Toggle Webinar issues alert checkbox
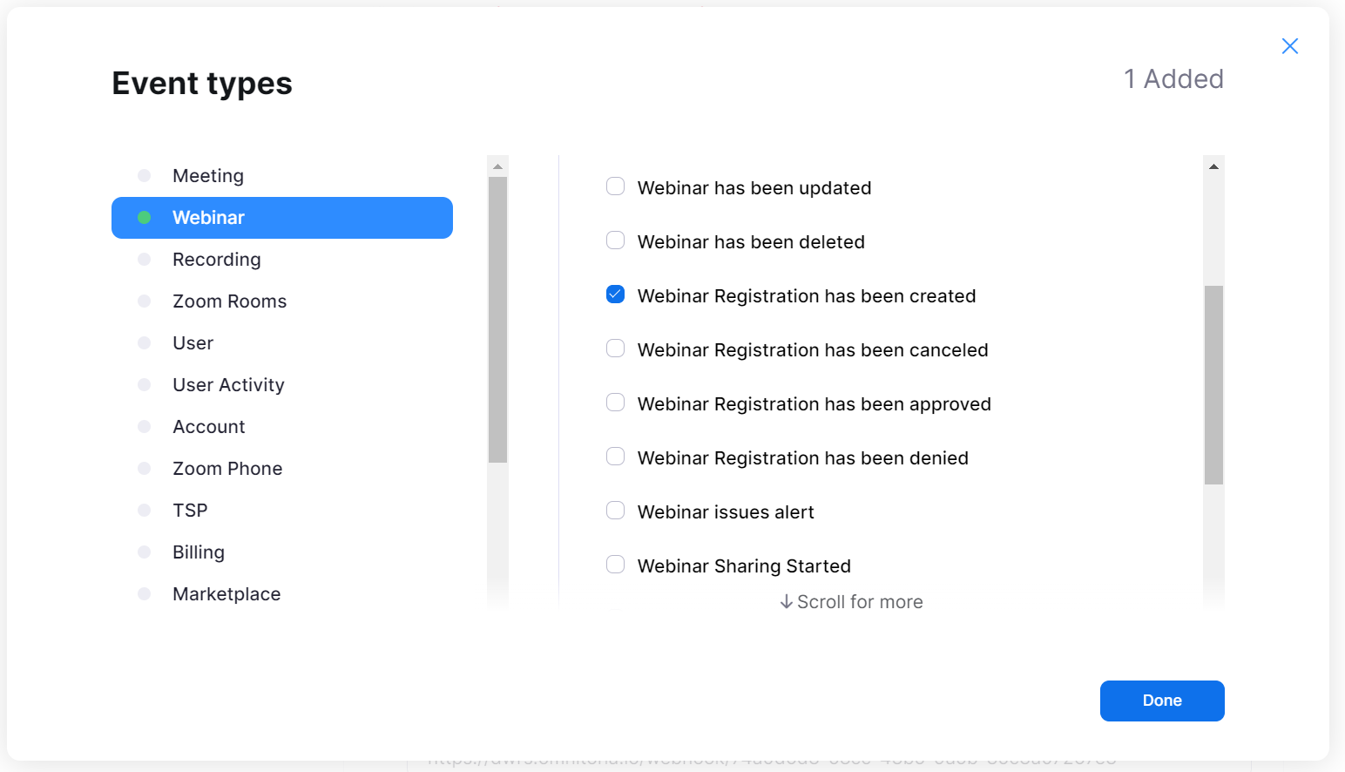Screen dimensions: 1345x772 [616, 511]
